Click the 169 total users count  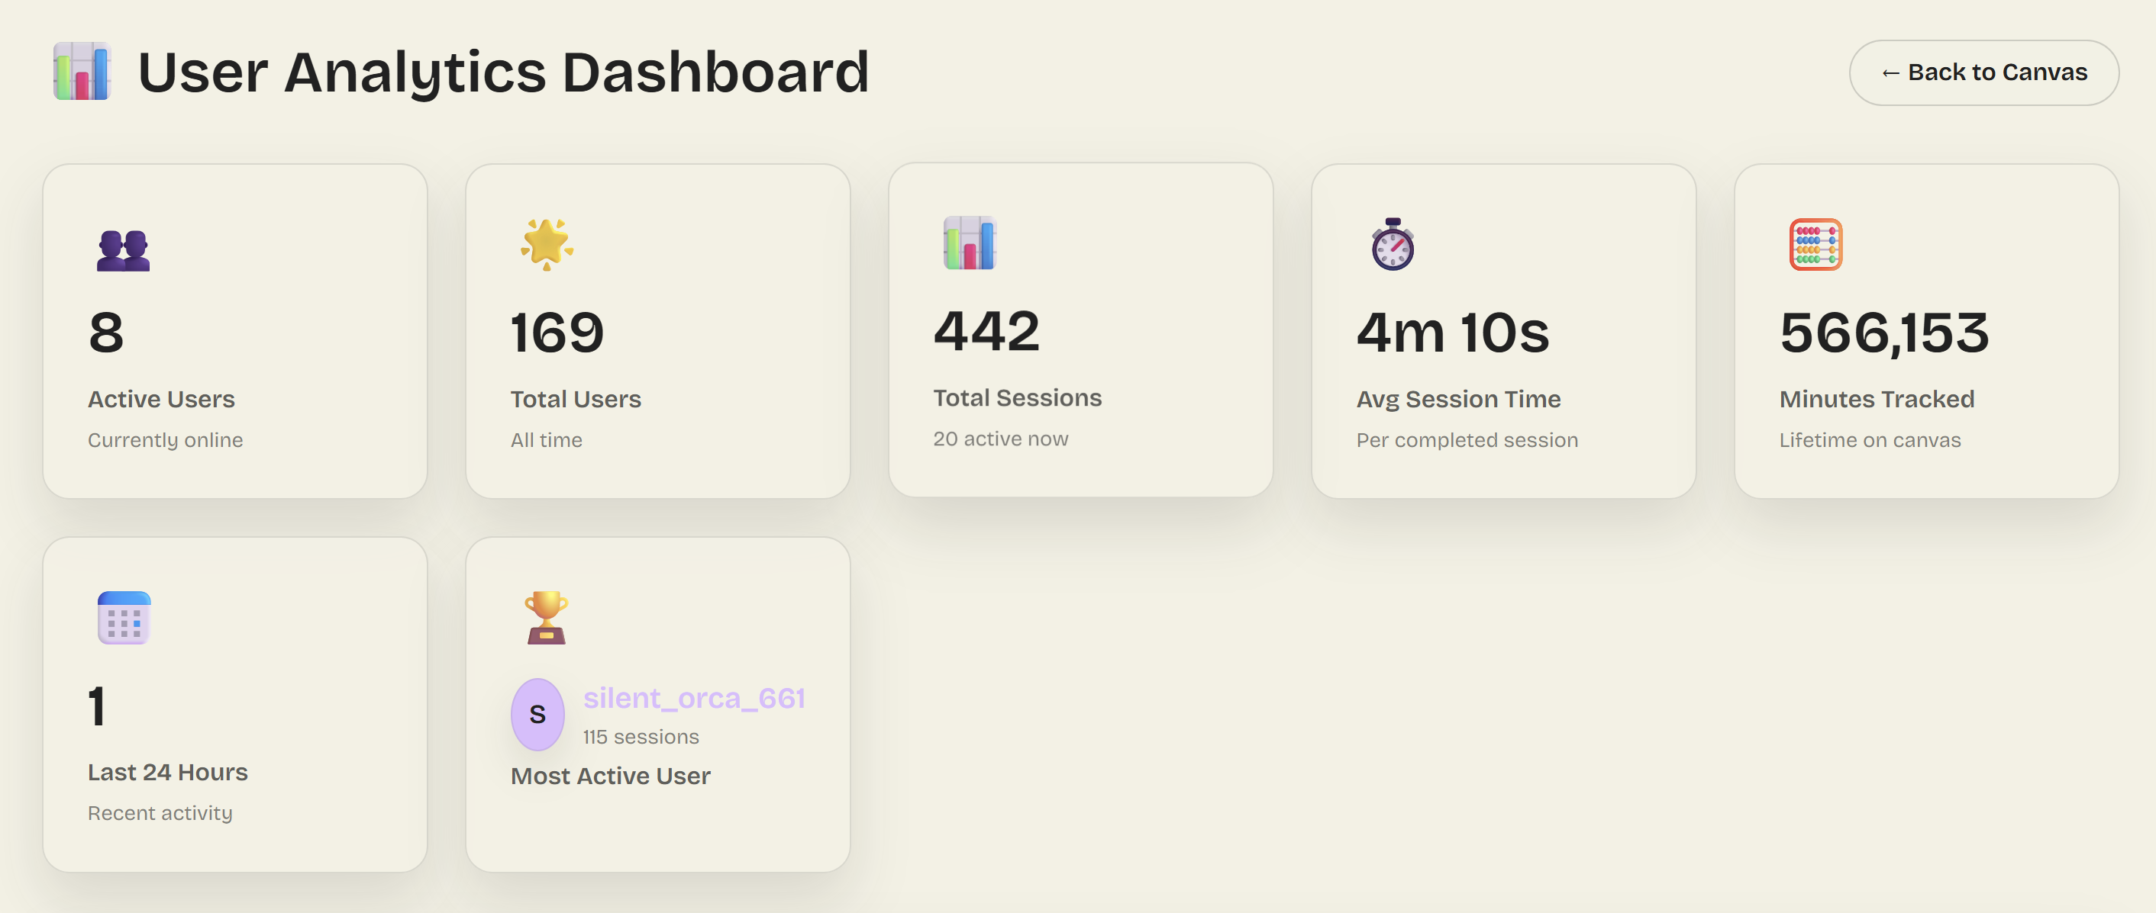click(x=557, y=333)
